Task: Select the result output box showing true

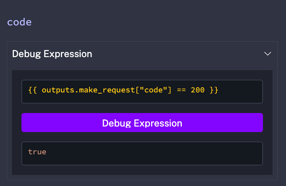Action: click(x=142, y=153)
